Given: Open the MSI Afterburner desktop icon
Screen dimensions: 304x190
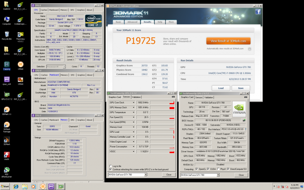Looking at the screenshot, I should [x=6, y=170].
